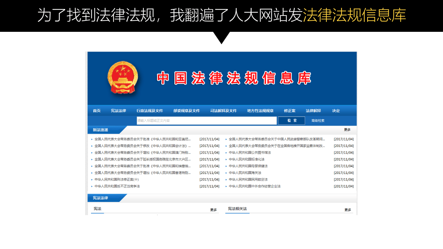Image resolution: width=443 pixels, height=249 pixels.
Task: Switch to the 宪法相关法 tab
Action: [x=237, y=209]
